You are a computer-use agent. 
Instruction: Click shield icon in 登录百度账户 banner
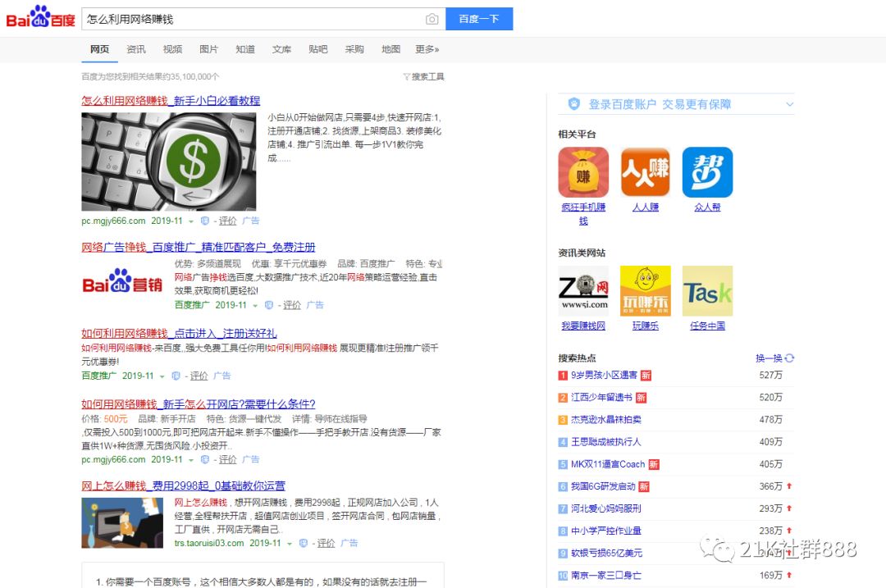(x=574, y=104)
